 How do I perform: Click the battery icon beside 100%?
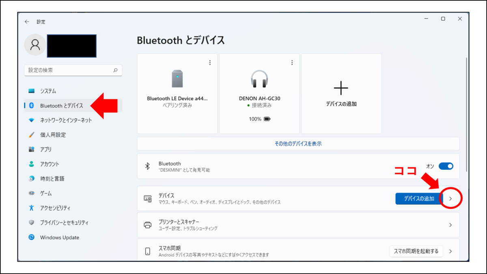pyautogui.click(x=267, y=119)
